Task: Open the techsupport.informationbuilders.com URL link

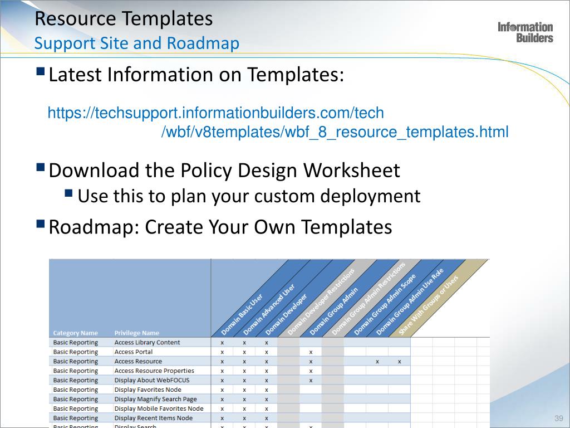Action: coord(215,113)
